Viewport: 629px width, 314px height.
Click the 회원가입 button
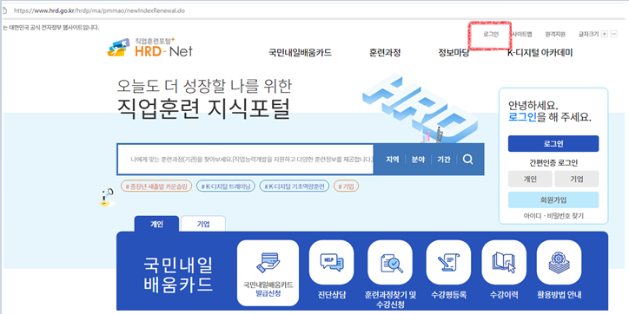click(553, 200)
